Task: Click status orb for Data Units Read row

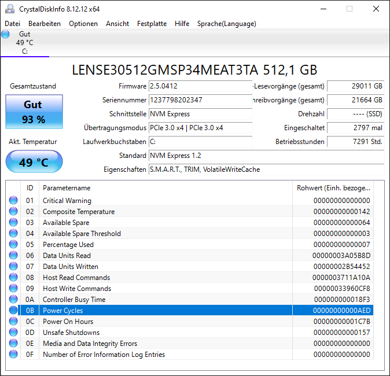Action: pyautogui.click(x=13, y=255)
